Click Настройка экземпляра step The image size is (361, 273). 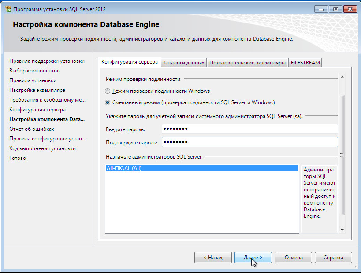37,90
